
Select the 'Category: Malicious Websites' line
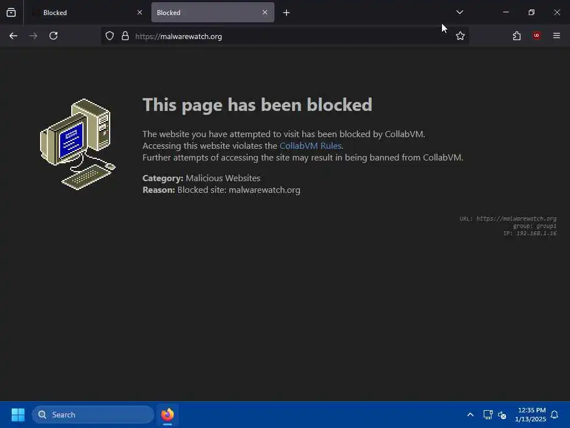point(202,178)
